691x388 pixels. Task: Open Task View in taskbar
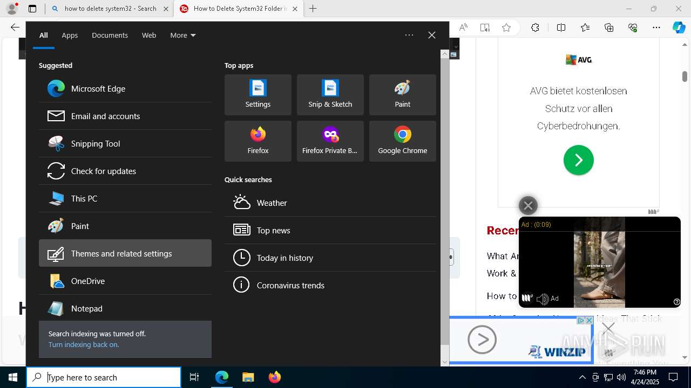pos(194,377)
